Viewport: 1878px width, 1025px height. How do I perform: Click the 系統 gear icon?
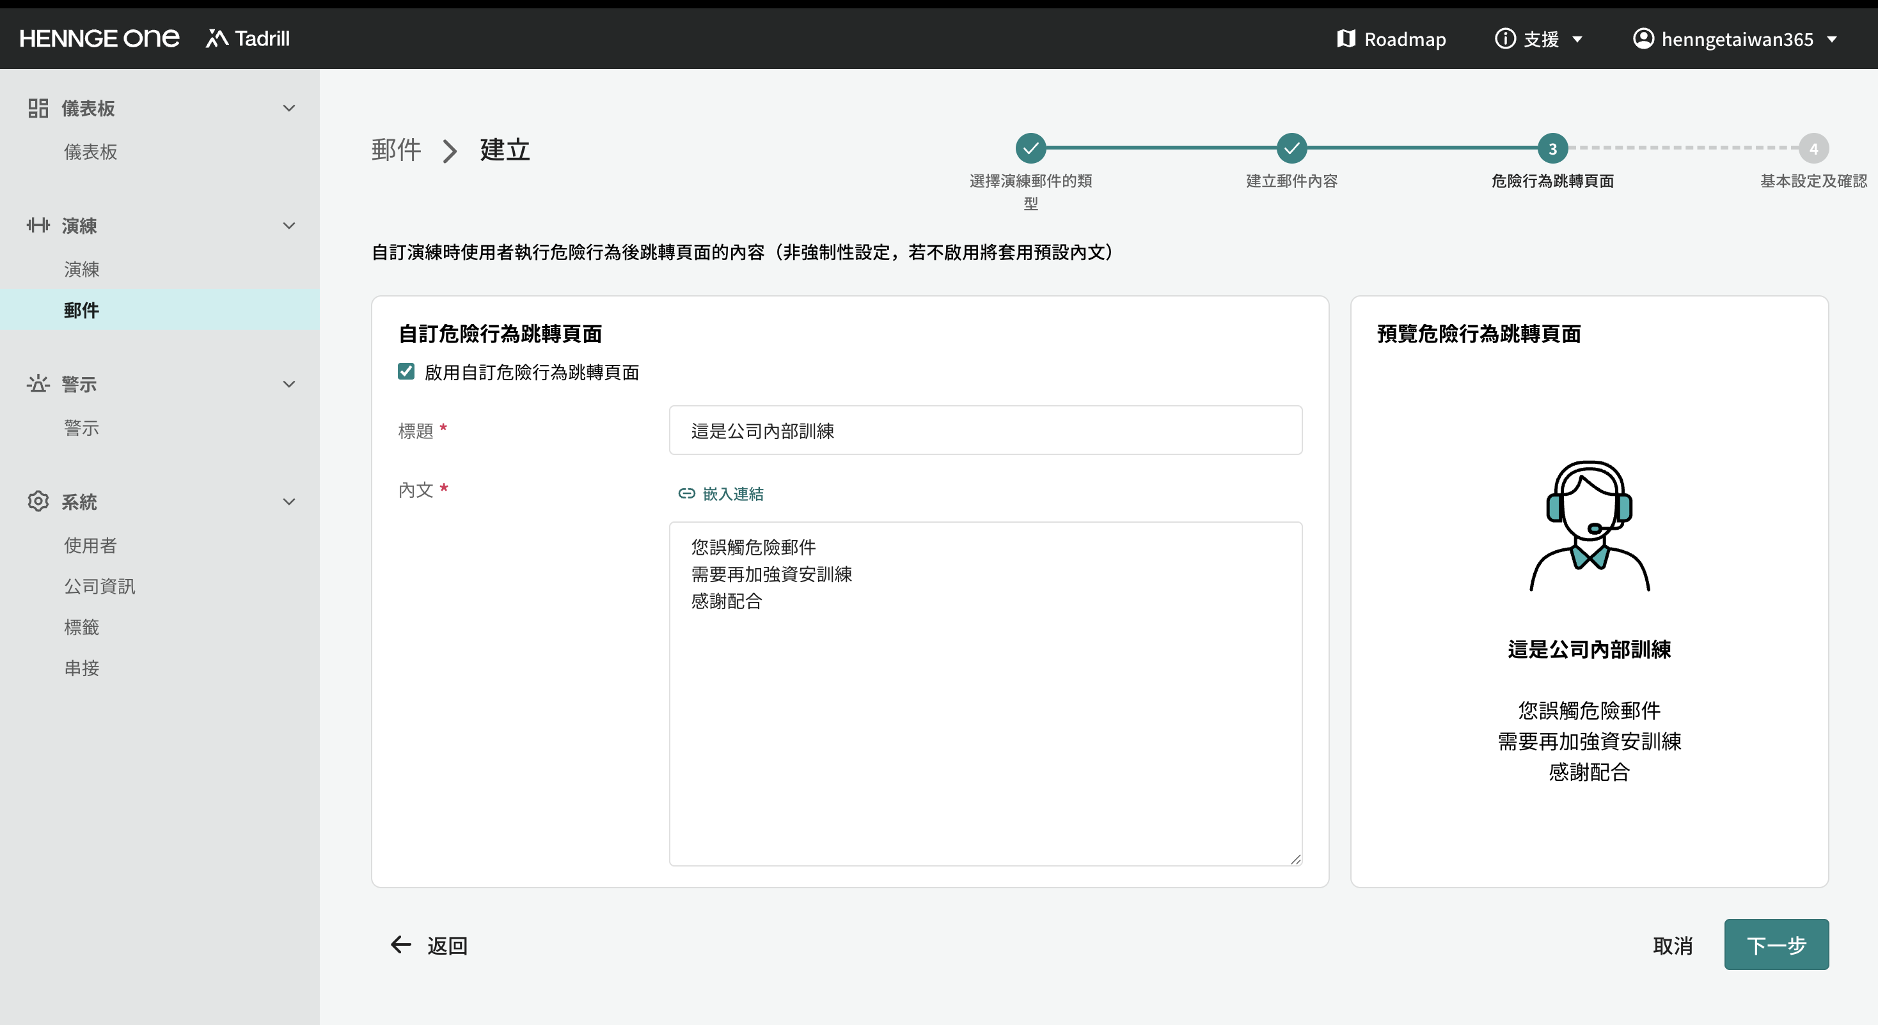38,501
